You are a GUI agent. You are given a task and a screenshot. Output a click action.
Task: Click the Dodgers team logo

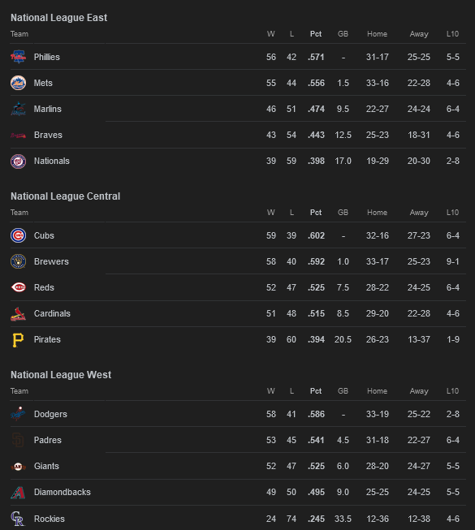(x=18, y=414)
